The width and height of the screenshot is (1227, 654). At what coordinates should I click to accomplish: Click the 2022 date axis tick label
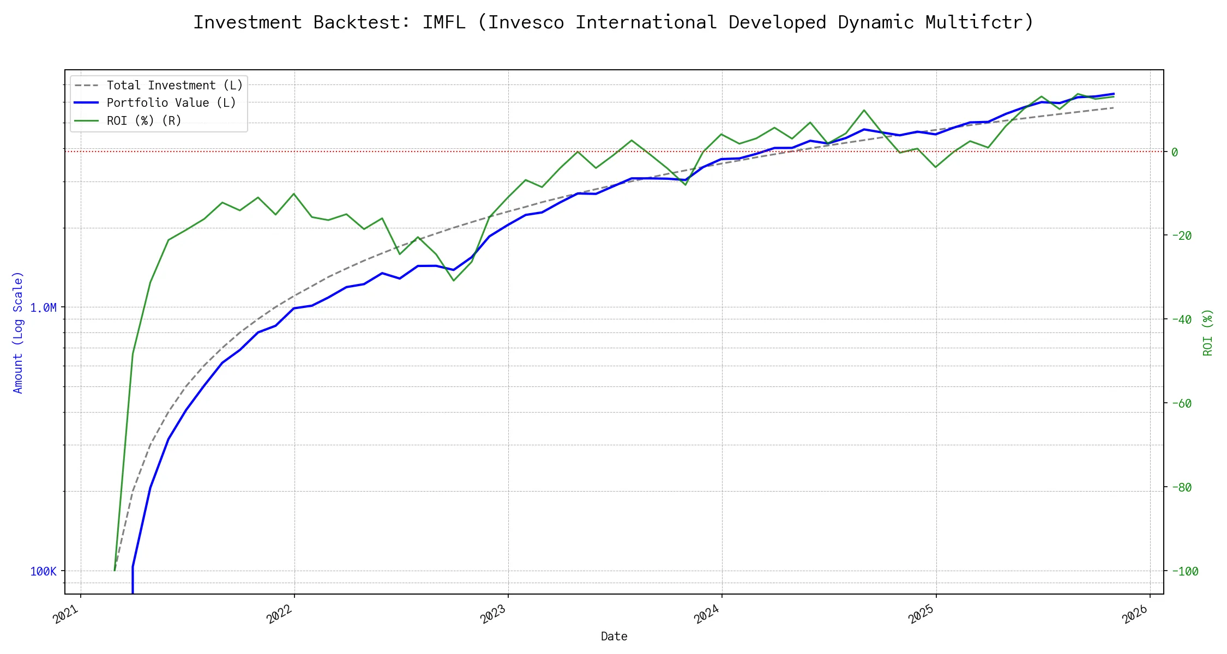(280, 614)
